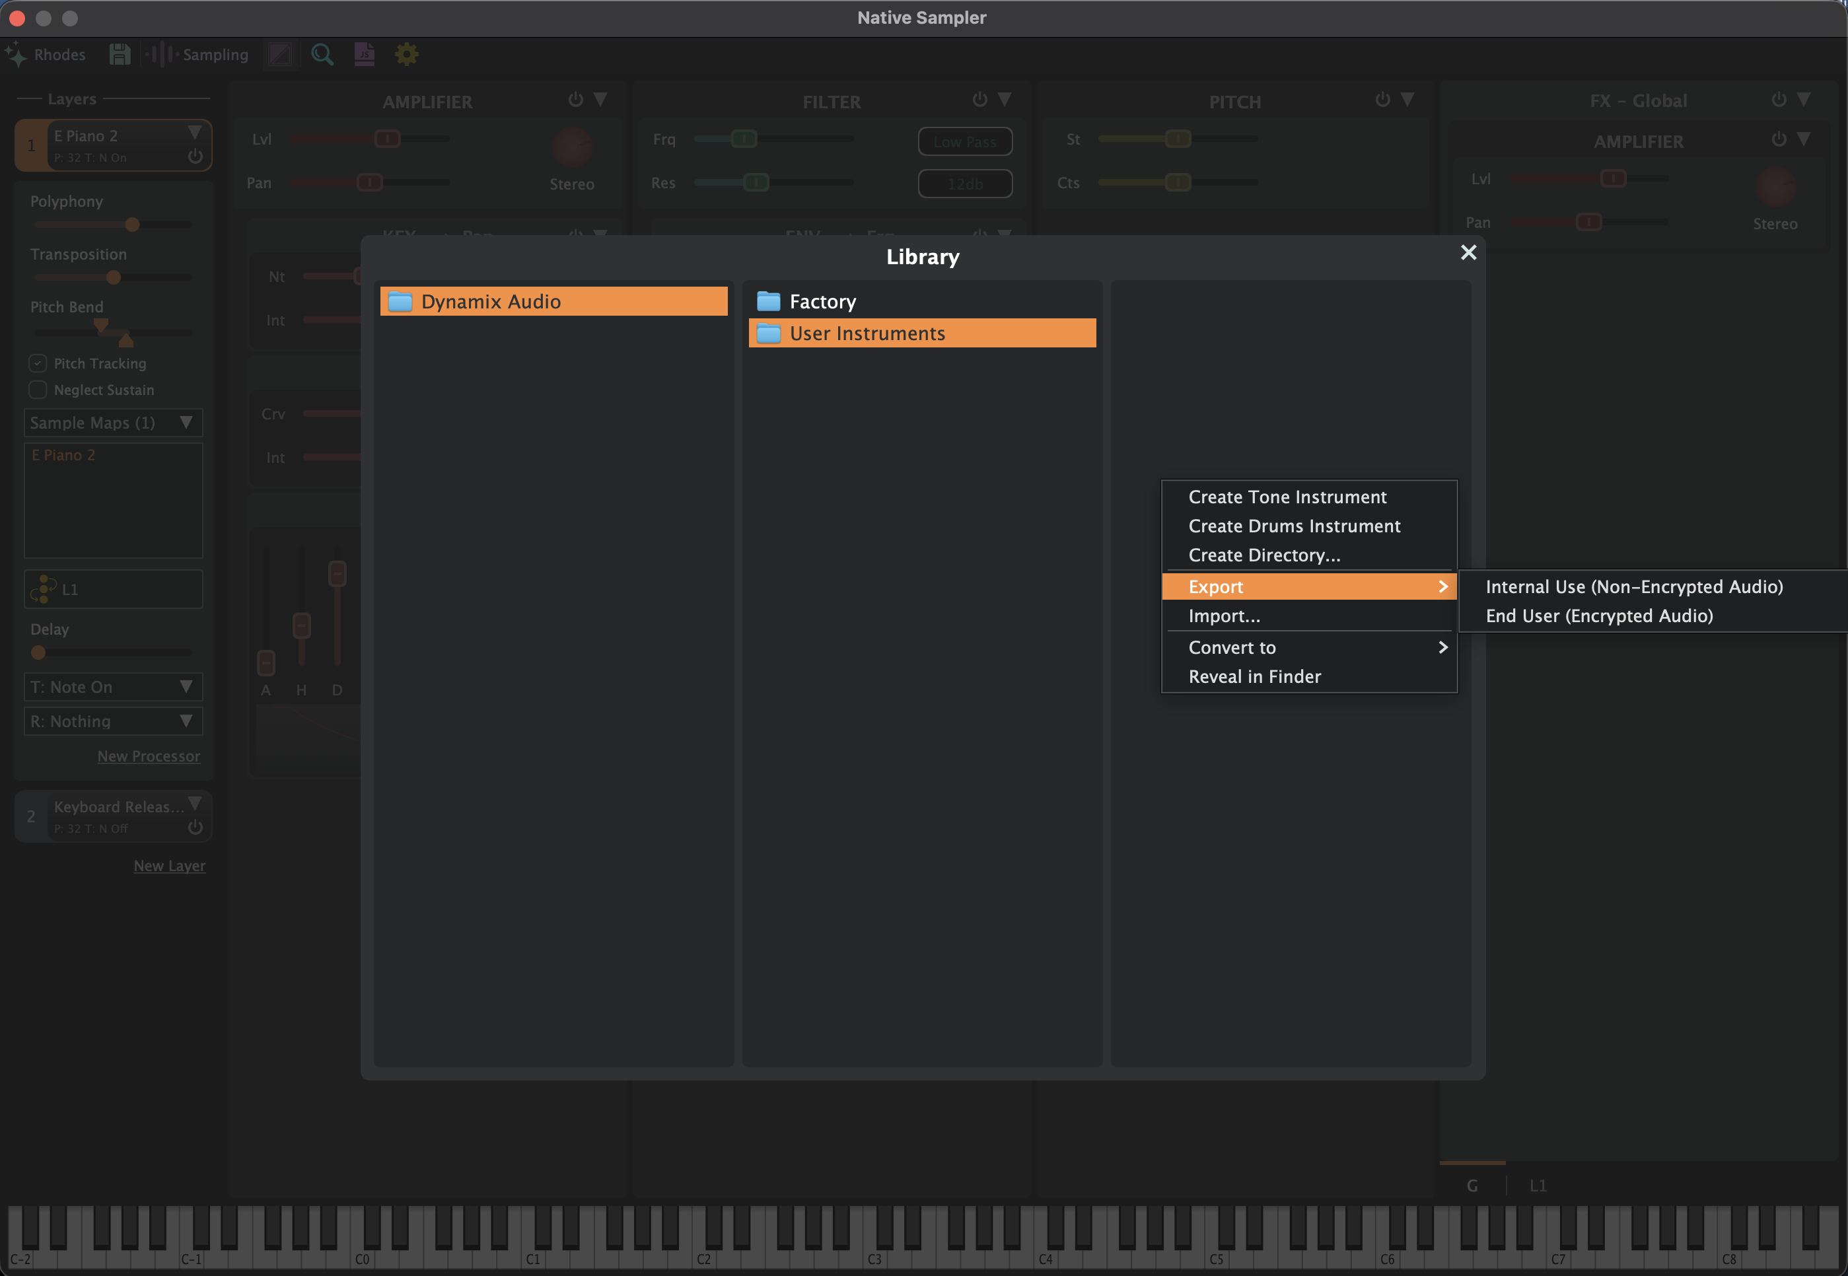Click the save floppy disk icon
Viewport: 1848px width, 1276px height.
tap(120, 54)
